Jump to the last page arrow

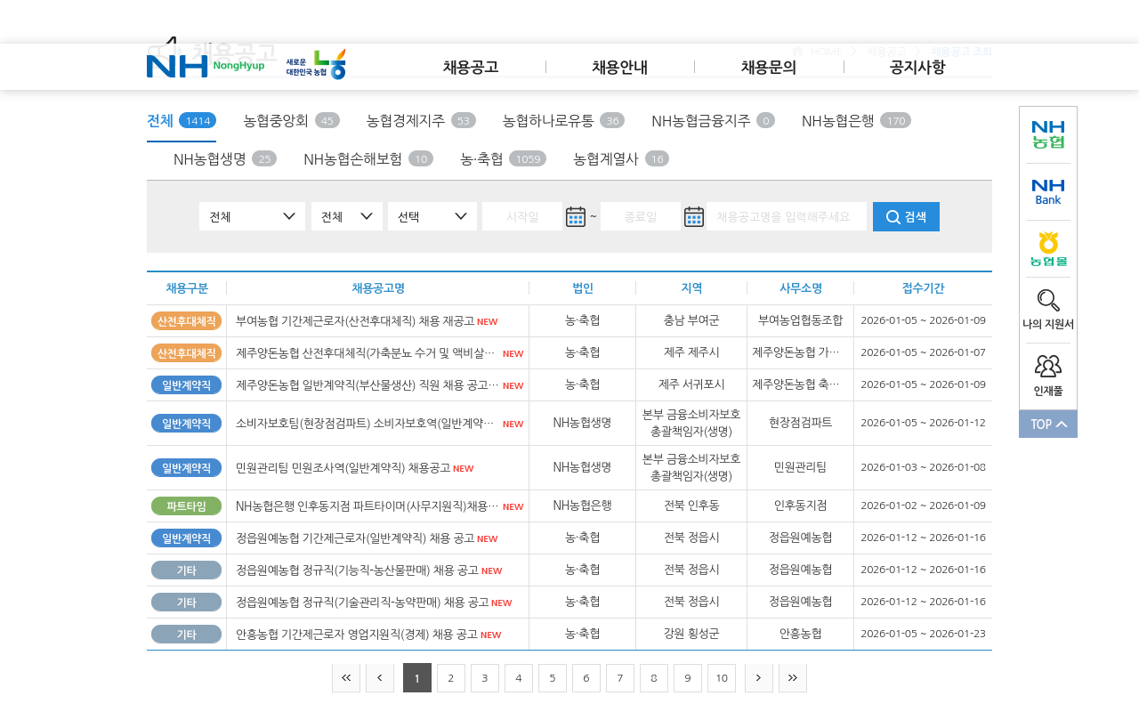pyautogui.click(x=793, y=678)
